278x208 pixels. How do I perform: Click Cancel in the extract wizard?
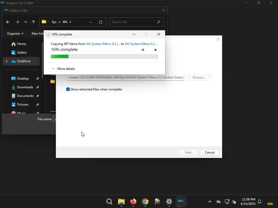coord(209,152)
